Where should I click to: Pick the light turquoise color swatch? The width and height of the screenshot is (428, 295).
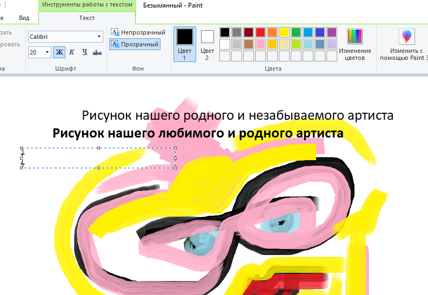[x=308, y=44]
